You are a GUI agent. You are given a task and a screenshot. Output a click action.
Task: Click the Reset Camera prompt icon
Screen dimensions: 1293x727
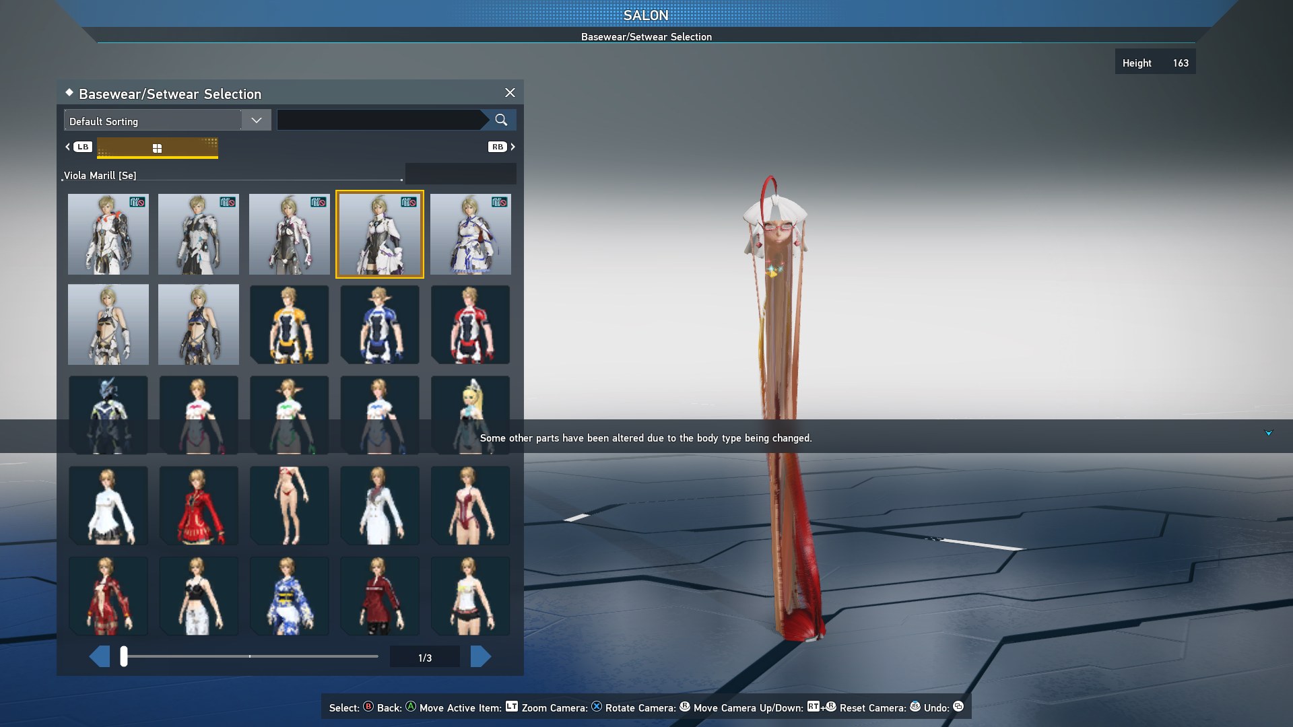[915, 707]
